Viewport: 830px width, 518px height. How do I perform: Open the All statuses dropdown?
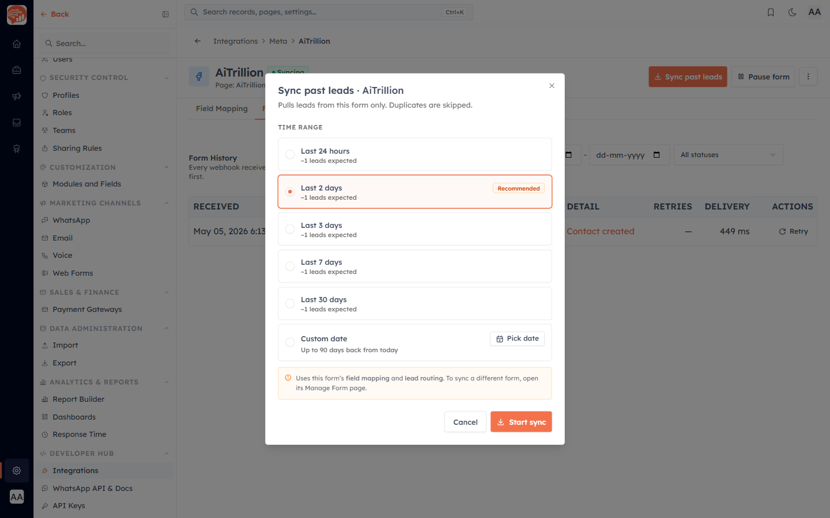tap(728, 155)
